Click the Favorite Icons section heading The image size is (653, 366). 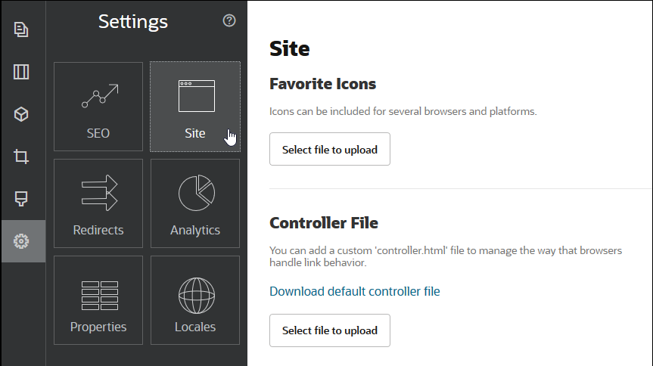[x=322, y=83]
